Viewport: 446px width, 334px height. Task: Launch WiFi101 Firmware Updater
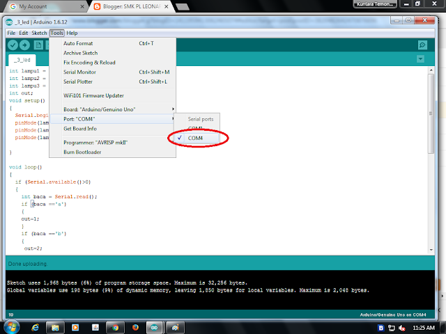113,96
